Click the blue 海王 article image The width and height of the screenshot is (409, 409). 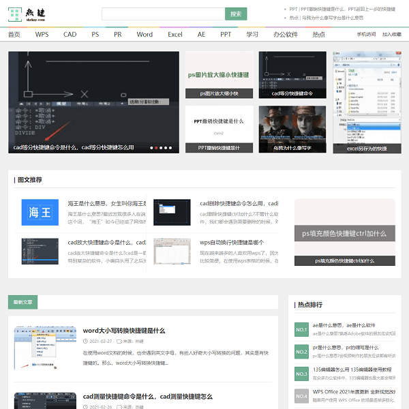pyautogui.click(x=40, y=212)
